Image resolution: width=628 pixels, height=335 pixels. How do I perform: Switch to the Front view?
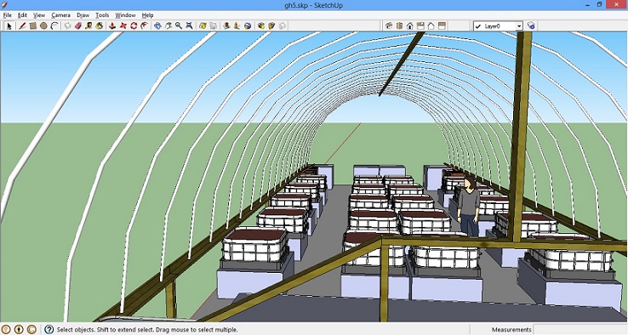coord(409,26)
